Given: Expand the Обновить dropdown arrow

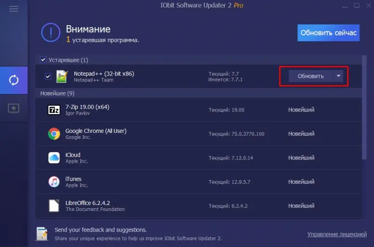Looking at the screenshot, I should 338,76.
